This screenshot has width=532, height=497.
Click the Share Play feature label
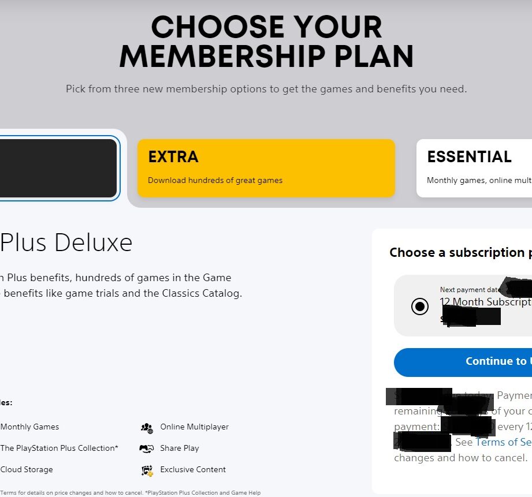click(180, 448)
